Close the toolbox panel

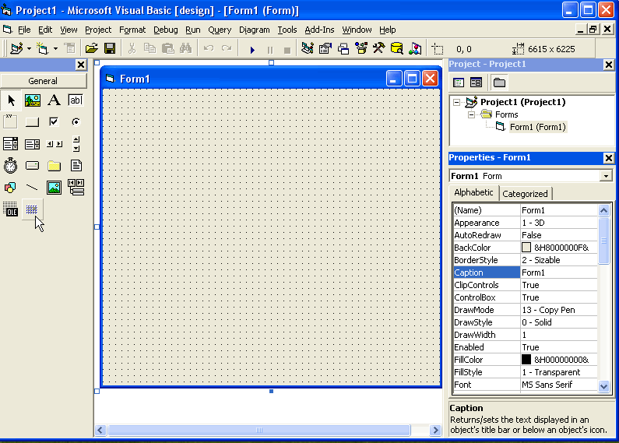click(81, 65)
